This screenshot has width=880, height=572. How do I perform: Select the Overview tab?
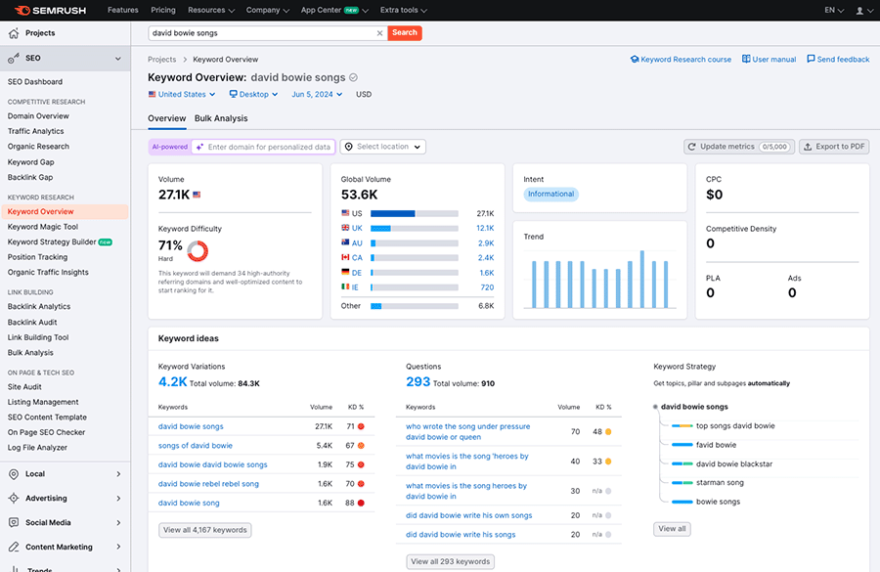[x=166, y=118]
